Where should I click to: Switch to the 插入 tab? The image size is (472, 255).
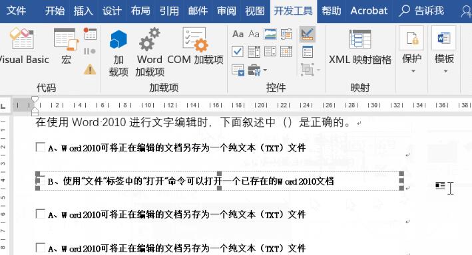(x=83, y=11)
